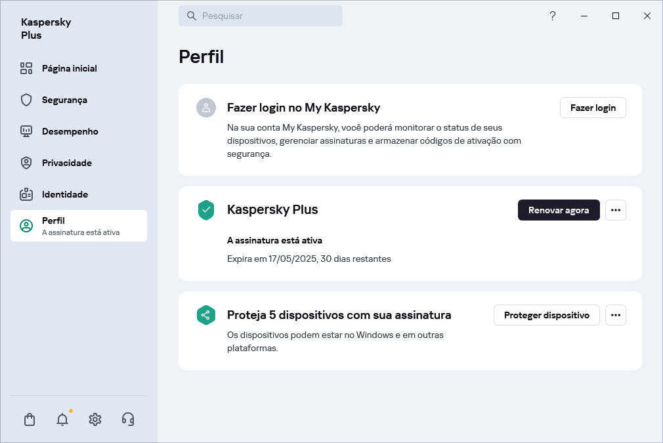Open help via the question mark

tap(553, 16)
